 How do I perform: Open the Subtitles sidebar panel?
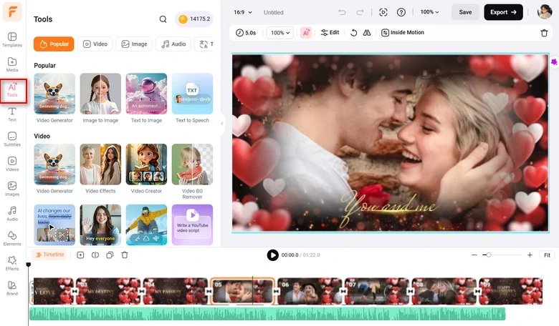point(12,139)
